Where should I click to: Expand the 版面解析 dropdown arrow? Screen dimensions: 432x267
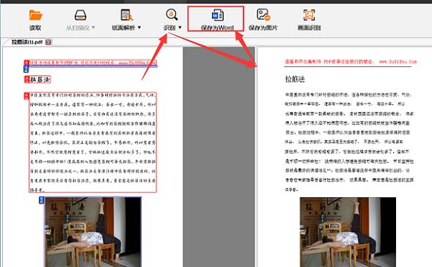139,27
